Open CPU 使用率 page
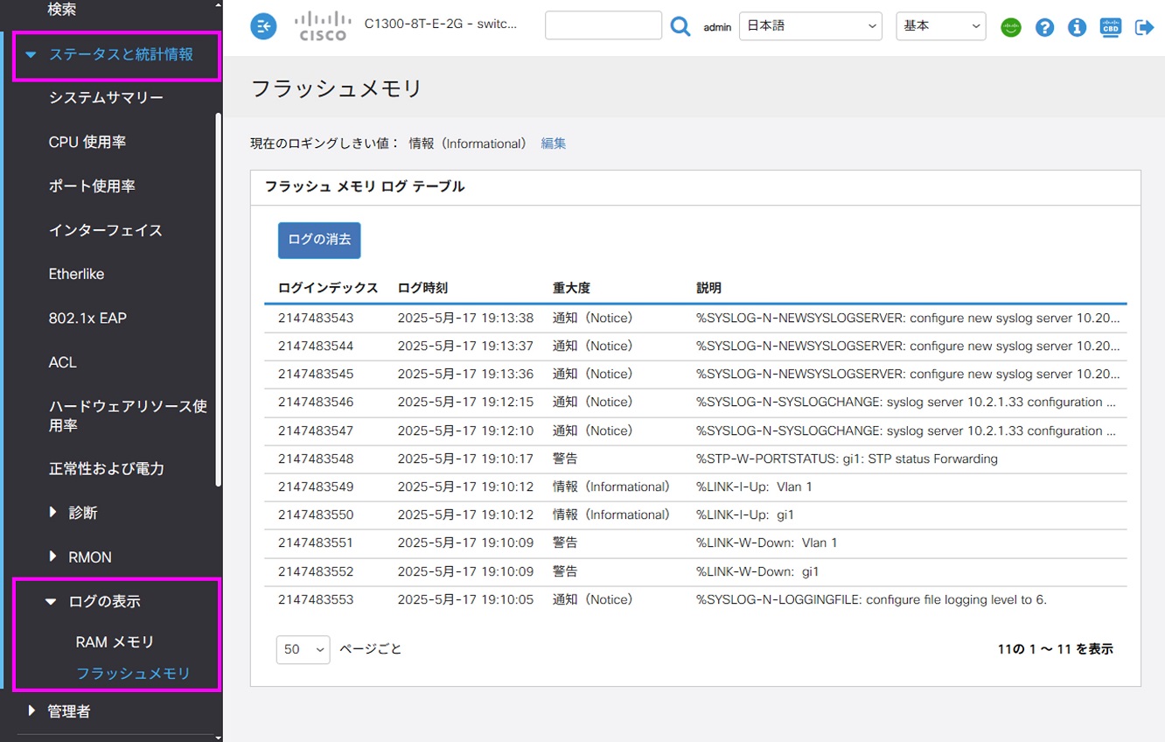The width and height of the screenshot is (1165, 742). click(87, 142)
